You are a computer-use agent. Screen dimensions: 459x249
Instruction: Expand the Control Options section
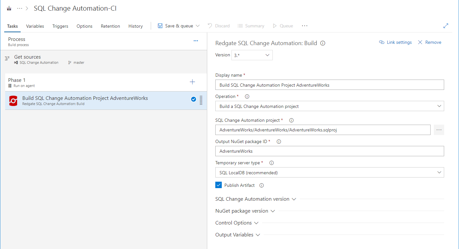click(x=237, y=223)
